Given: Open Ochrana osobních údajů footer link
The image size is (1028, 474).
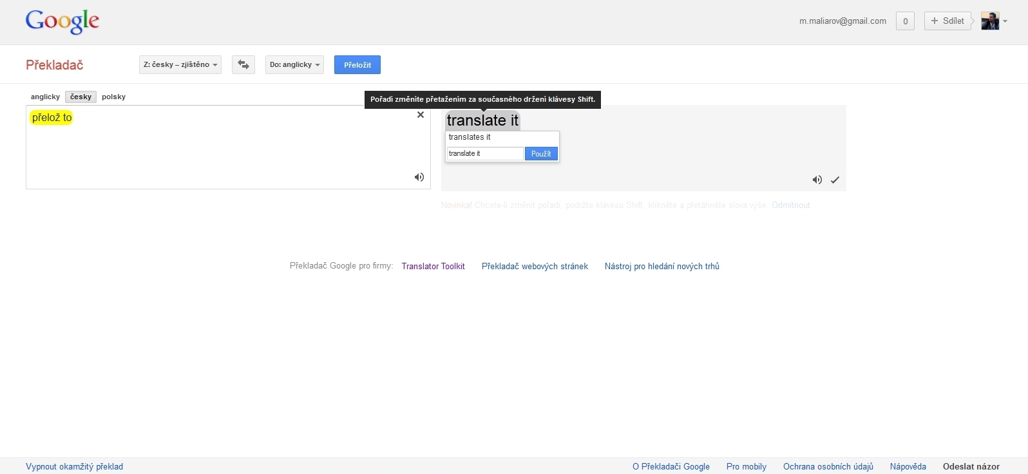Looking at the screenshot, I should [x=828, y=466].
